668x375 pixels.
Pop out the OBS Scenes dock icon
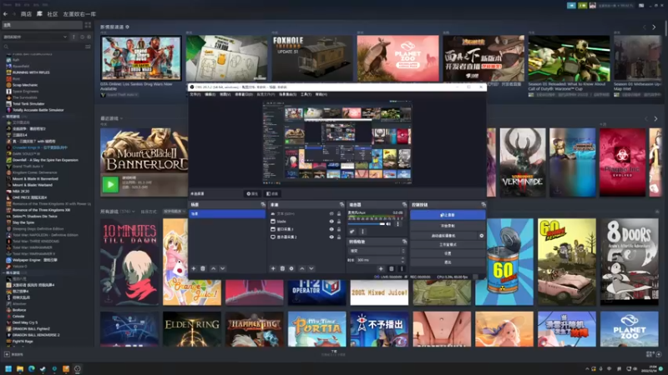tap(263, 205)
